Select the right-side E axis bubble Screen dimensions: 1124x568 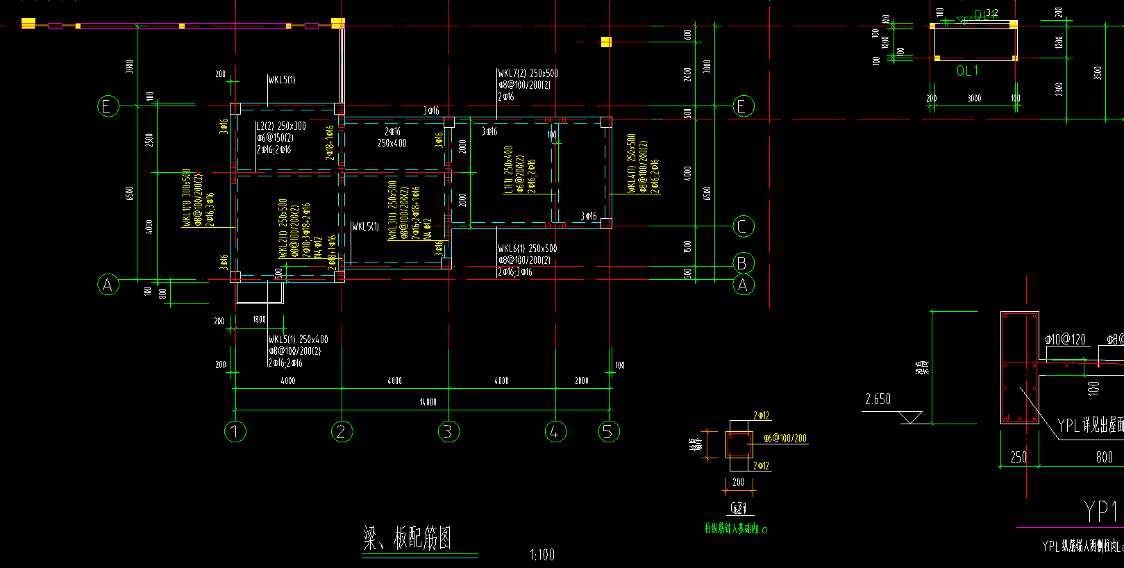[744, 106]
